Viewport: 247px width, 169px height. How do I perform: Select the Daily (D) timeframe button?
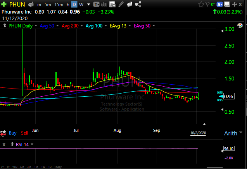[x=74, y=5]
